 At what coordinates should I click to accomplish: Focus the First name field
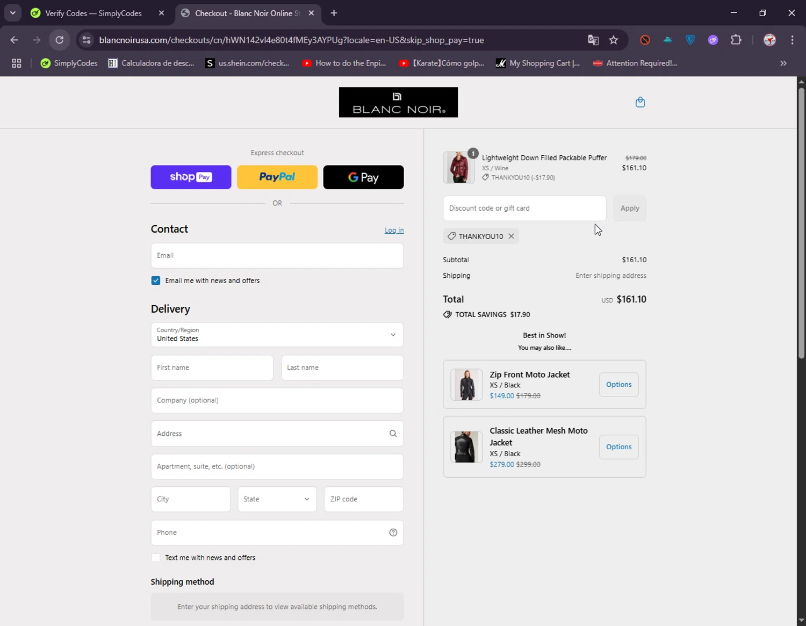[x=212, y=368]
